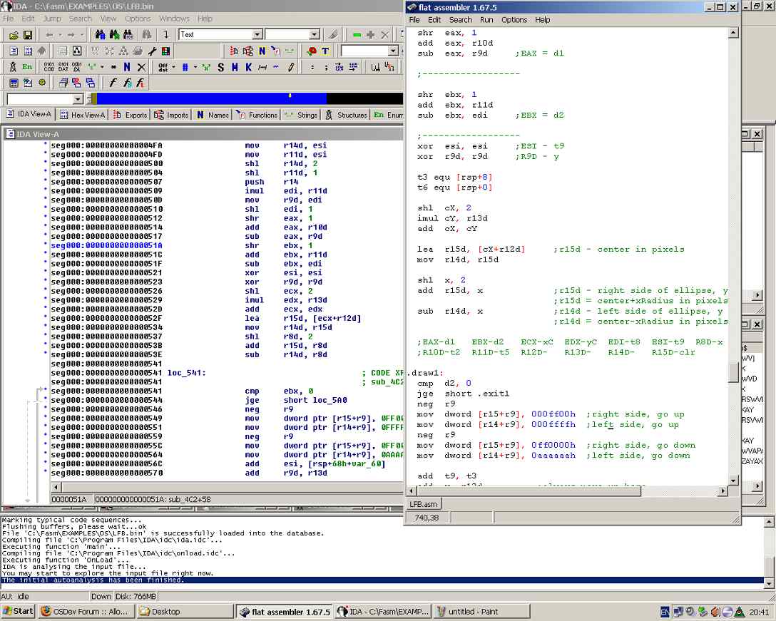Viewport: 776px width, 621px height.
Task: Click the colored grid icon beside the wrench
Action: (165, 51)
